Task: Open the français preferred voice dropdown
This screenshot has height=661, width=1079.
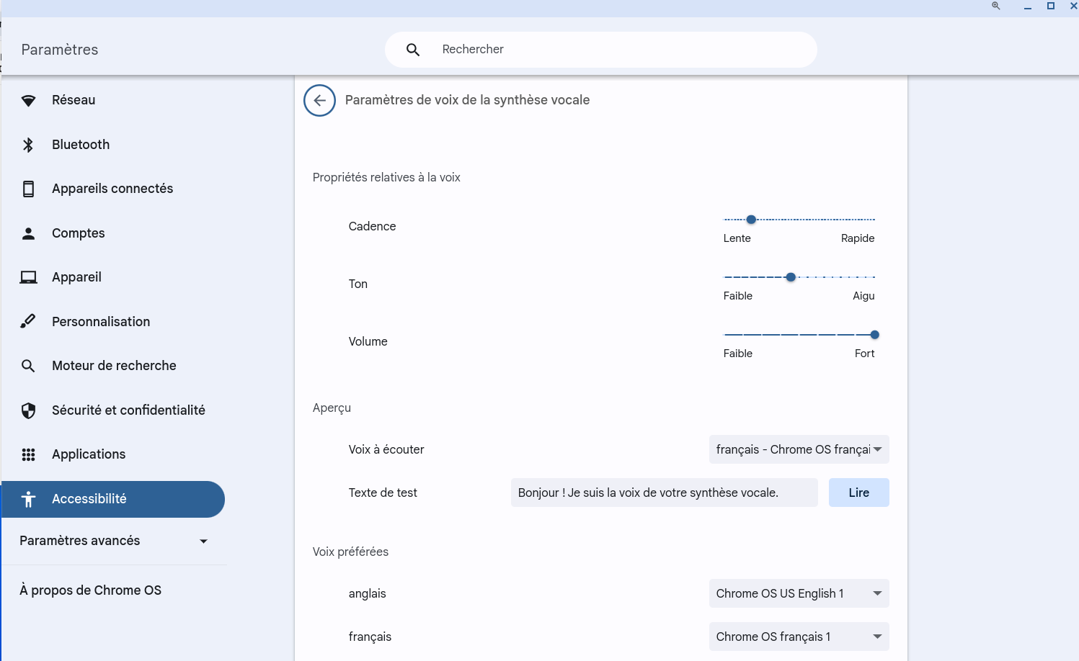Action: click(x=799, y=637)
